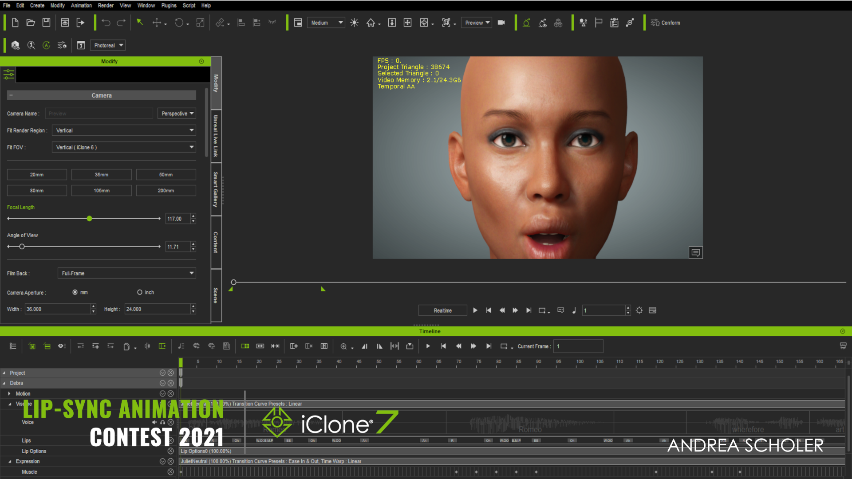The image size is (852, 479).
Task: Click the Current Frame input field
Action: tap(578, 346)
